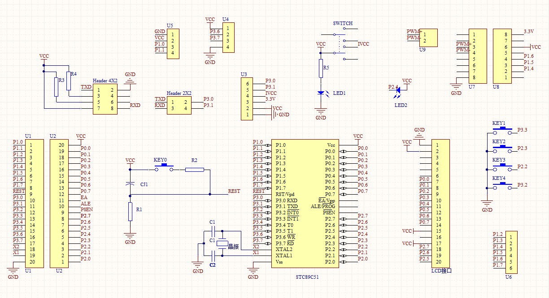The height and width of the screenshot is (298, 549).
Task: Select the LED1 diode symbol
Action: [321, 93]
